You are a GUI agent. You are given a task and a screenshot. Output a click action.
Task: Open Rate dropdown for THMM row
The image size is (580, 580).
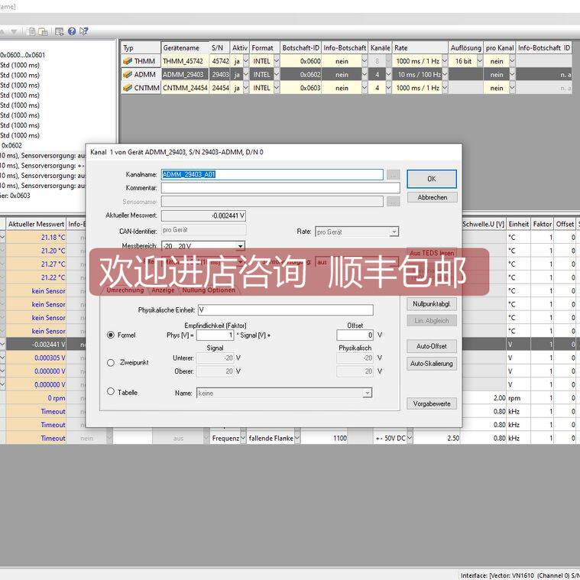click(x=445, y=61)
